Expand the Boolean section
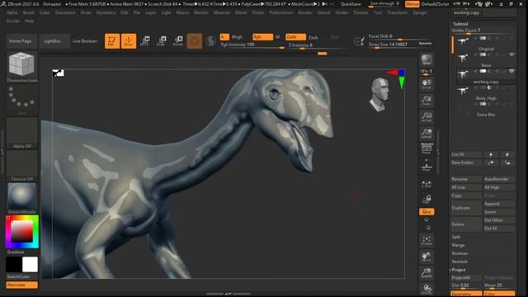The width and height of the screenshot is (528, 297). [x=460, y=253]
